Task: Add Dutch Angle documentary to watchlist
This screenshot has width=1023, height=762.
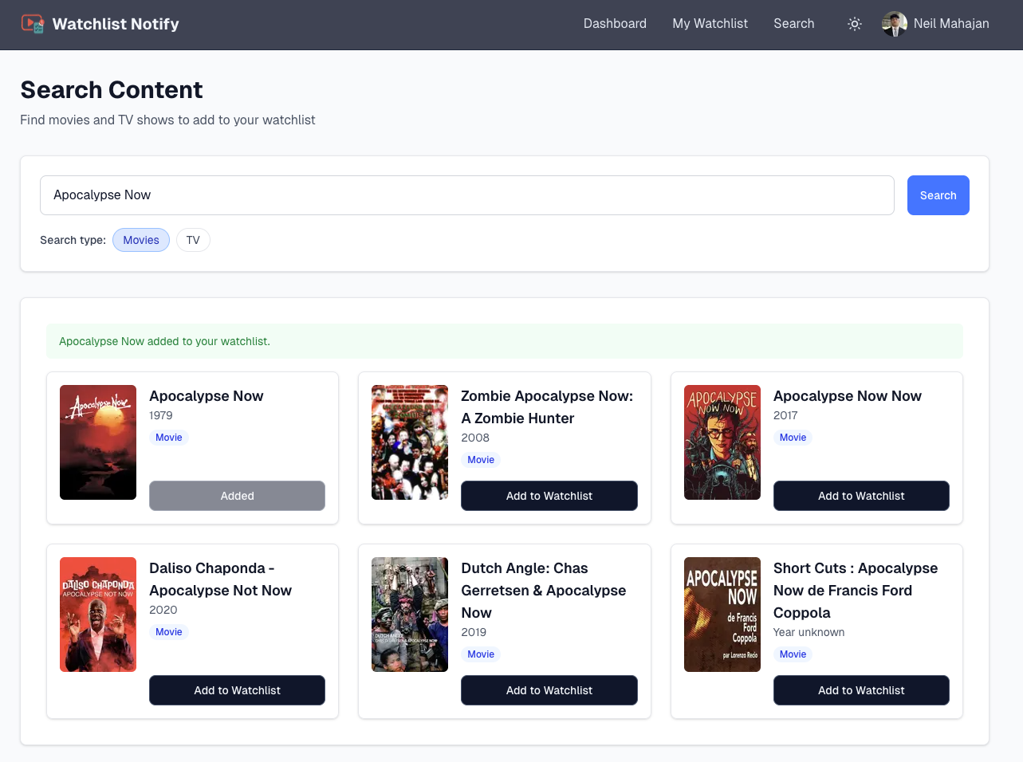Action: (549, 690)
